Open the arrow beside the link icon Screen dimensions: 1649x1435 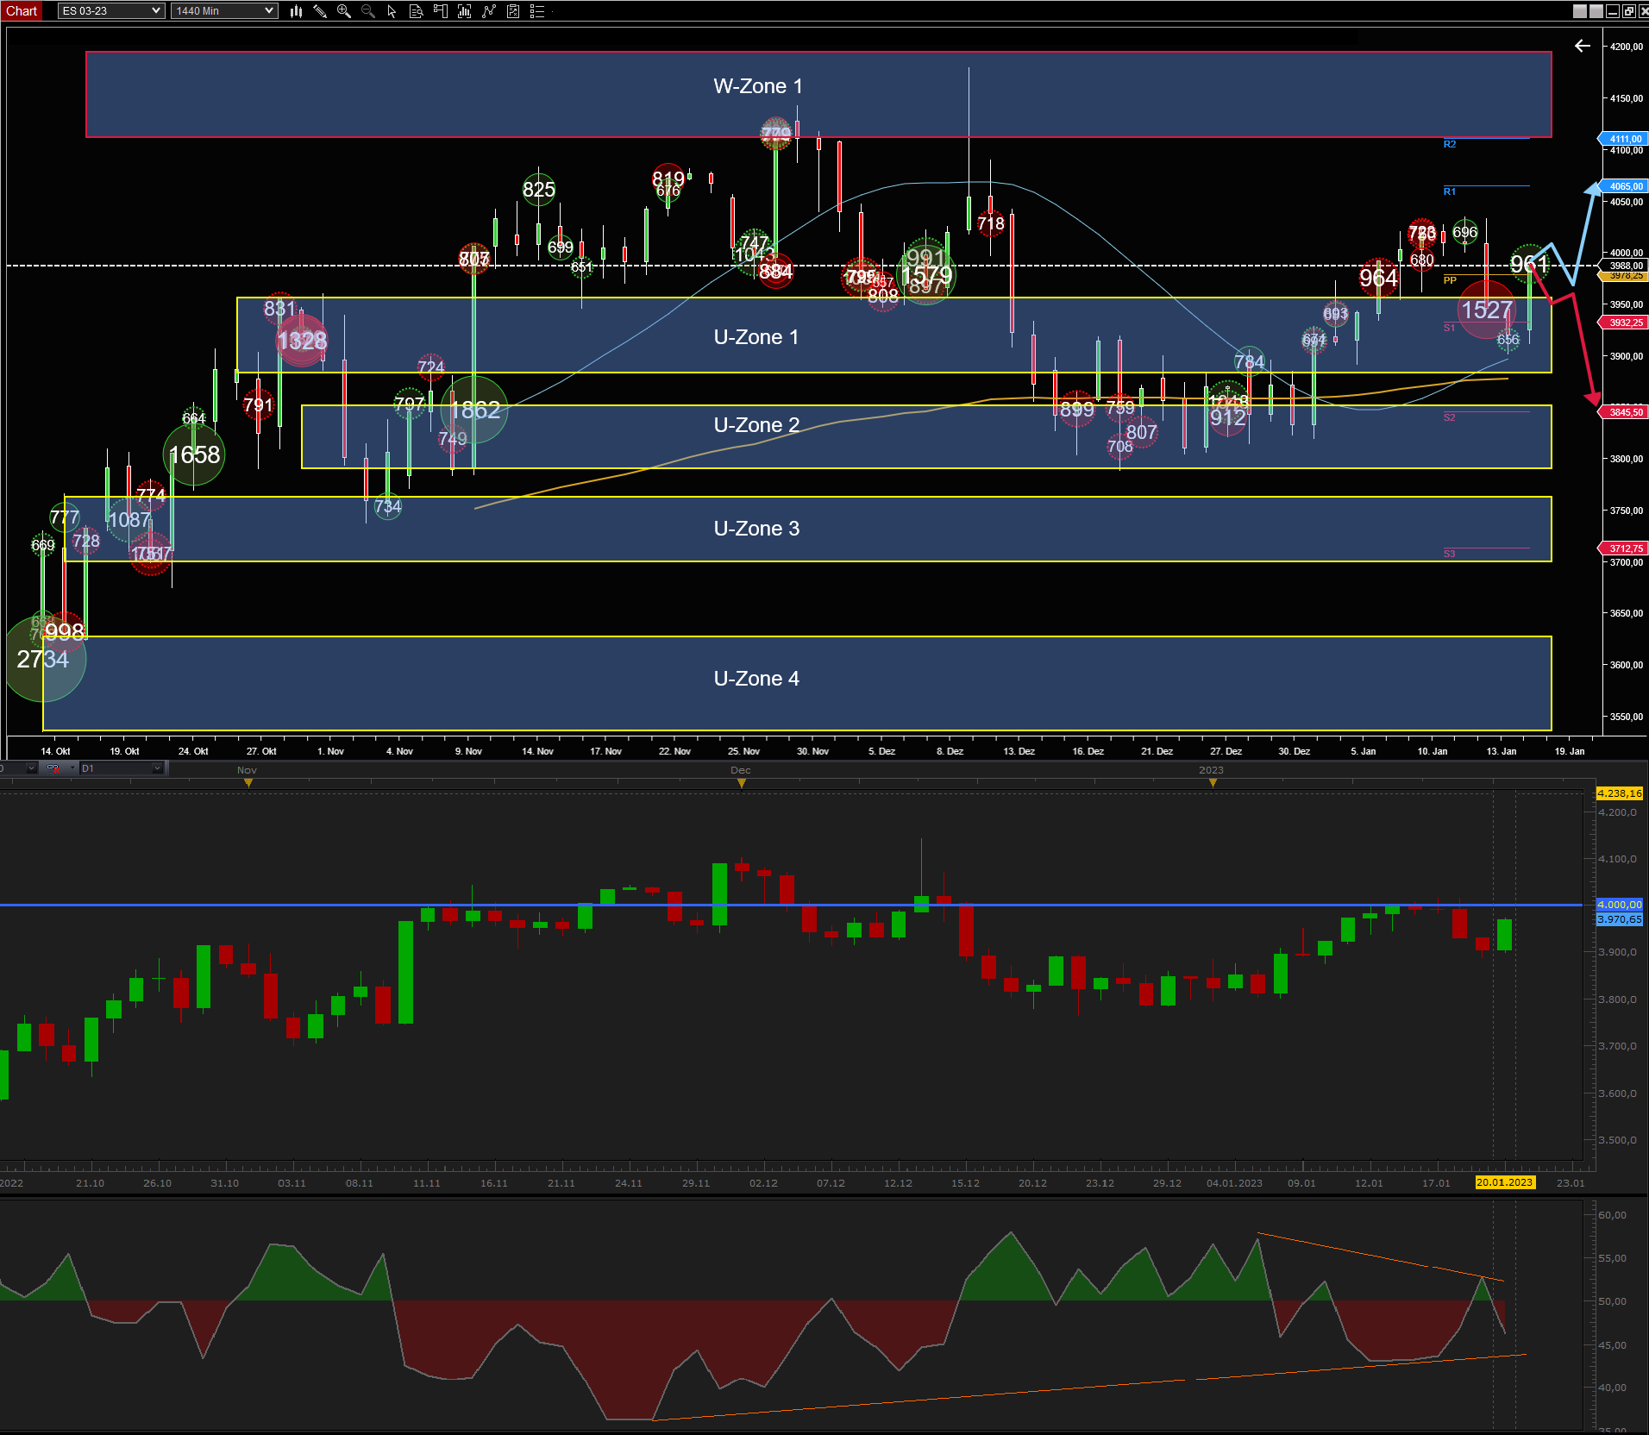click(x=72, y=768)
